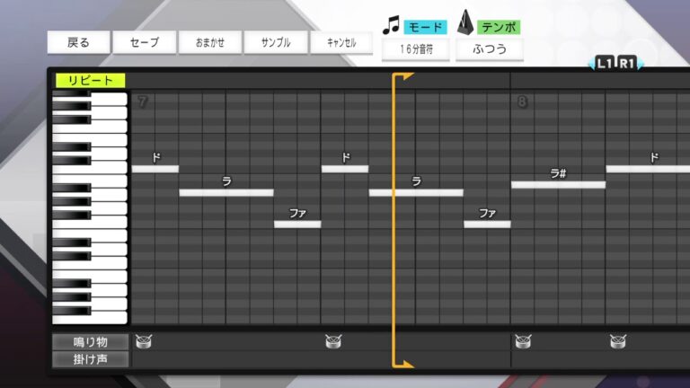Click the music note icon beside モード

(x=391, y=25)
